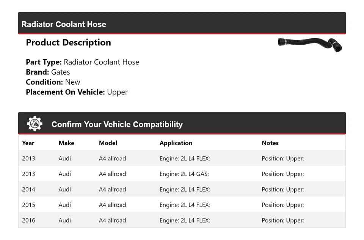Screen dimensions: 364x240
Task: Click the Notes column header
Action: coord(270,143)
